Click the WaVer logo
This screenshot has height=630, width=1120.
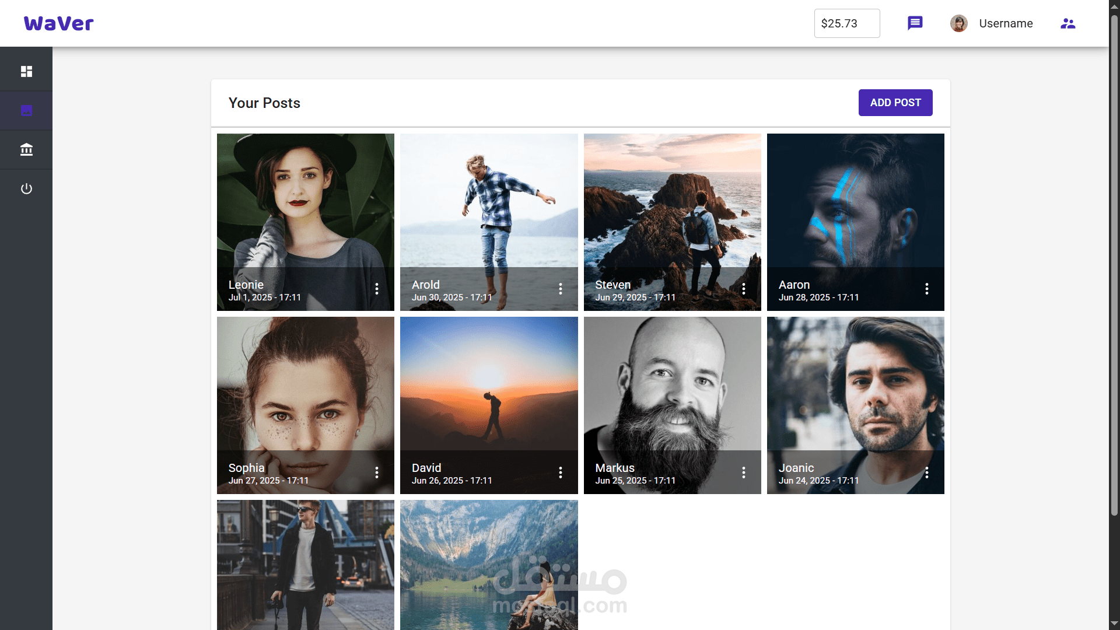pyautogui.click(x=58, y=23)
